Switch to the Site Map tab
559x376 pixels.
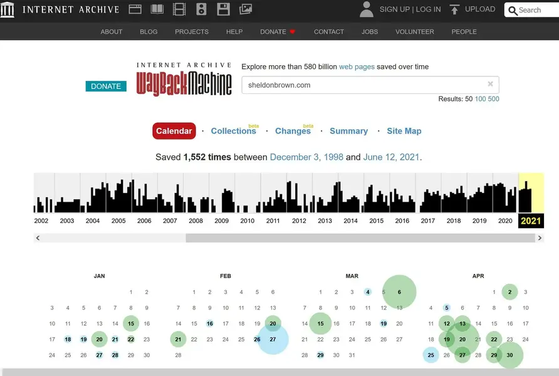point(404,131)
